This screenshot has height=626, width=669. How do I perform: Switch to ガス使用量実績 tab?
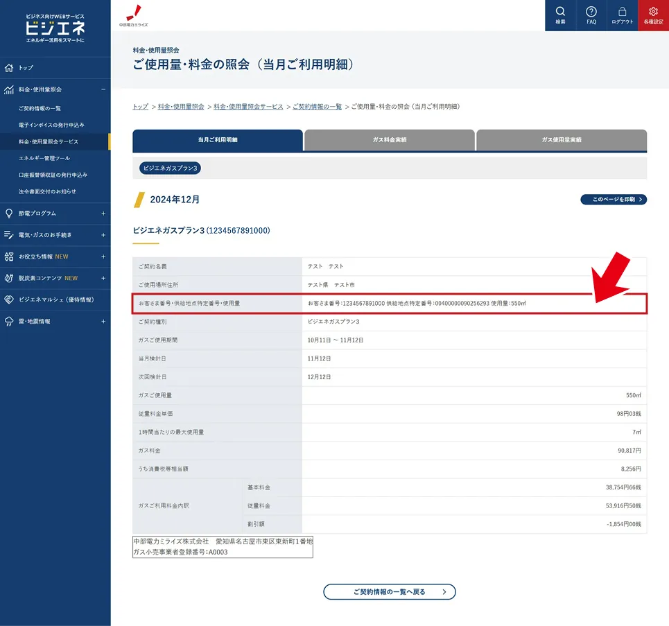click(562, 140)
